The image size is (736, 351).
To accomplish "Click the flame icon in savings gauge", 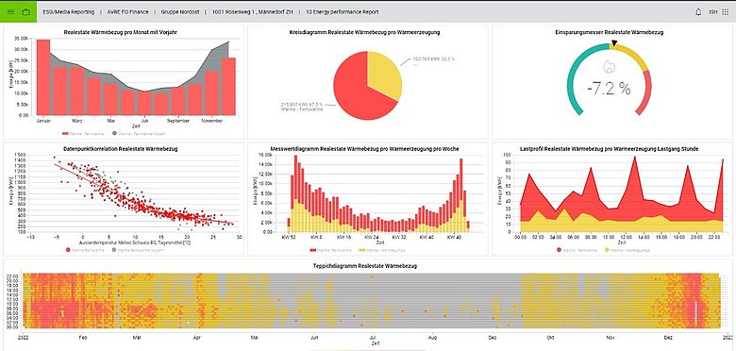I will click(609, 68).
